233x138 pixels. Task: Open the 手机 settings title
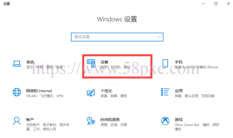coord(179,62)
